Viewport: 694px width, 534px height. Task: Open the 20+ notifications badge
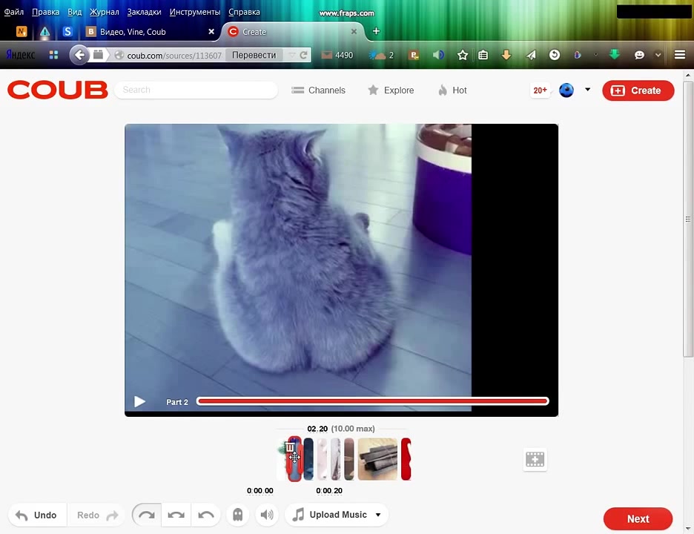point(540,90)
